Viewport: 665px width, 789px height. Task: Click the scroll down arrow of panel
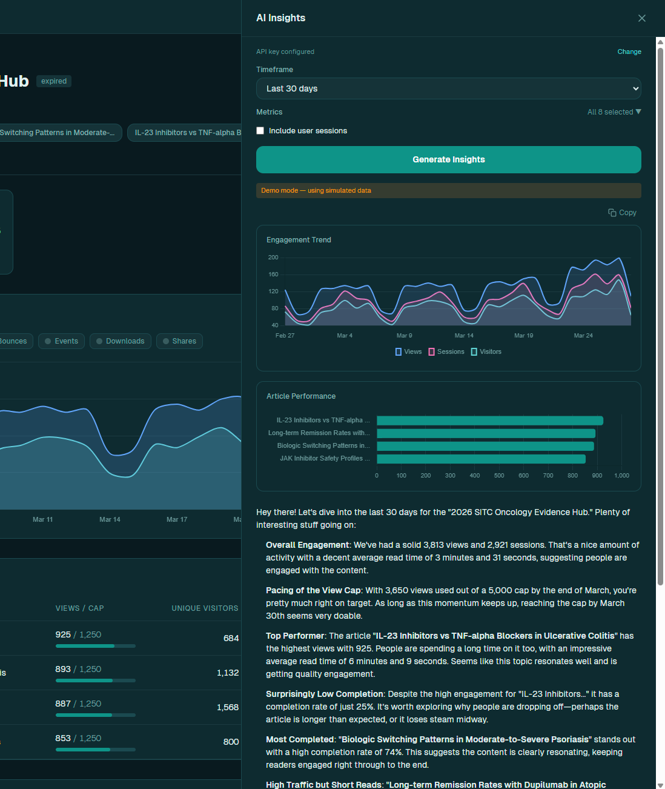point(660,785)
